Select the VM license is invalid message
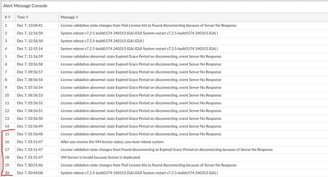 (x=100, y=157)
